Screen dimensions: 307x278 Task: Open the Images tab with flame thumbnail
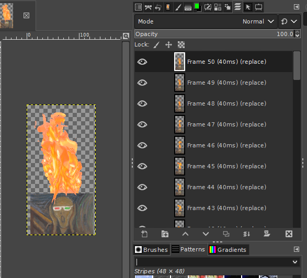[x=168, y=7]
